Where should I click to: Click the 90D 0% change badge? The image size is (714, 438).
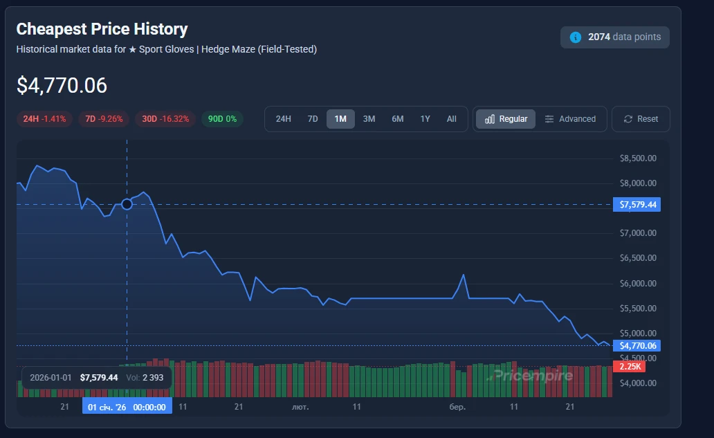[222, 119]
